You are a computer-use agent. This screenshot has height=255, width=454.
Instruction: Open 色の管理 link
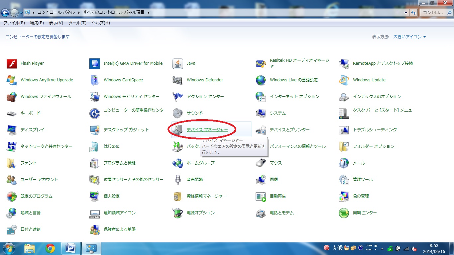(361, 196)
